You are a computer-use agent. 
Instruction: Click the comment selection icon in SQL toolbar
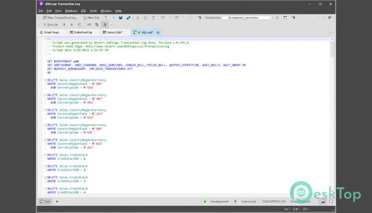[x=89, y=24]
